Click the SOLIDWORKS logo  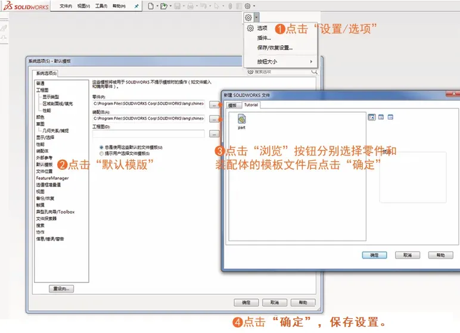coord(26,6)
